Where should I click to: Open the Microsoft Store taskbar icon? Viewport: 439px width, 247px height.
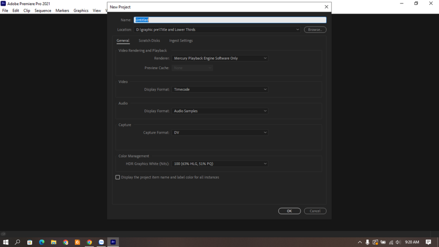(30, 242)
